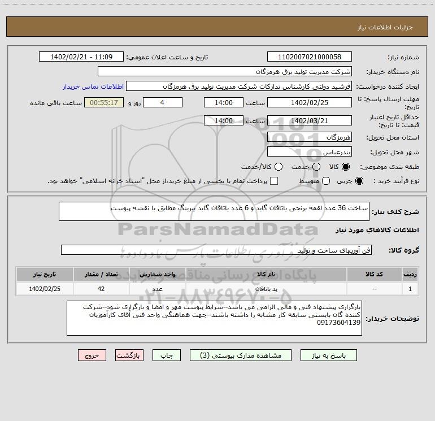
Task: Click the days remaining field showing 4
Action: click(x=163, y=102)
